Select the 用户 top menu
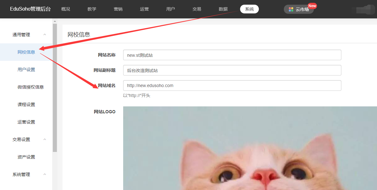Viewport: 377px width, 190px height. (x=171, y=9)
